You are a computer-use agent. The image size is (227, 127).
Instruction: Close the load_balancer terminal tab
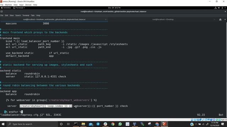coord(106,19)
